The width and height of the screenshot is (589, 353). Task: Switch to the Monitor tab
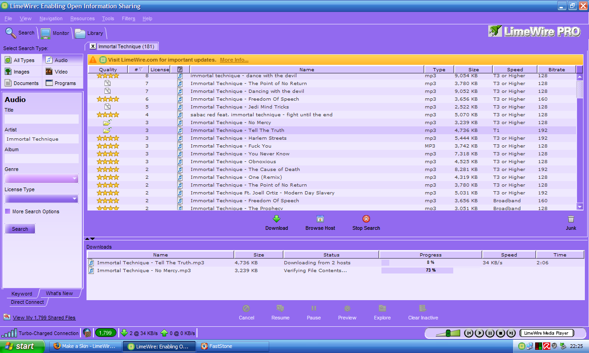(x=55, y=33)
